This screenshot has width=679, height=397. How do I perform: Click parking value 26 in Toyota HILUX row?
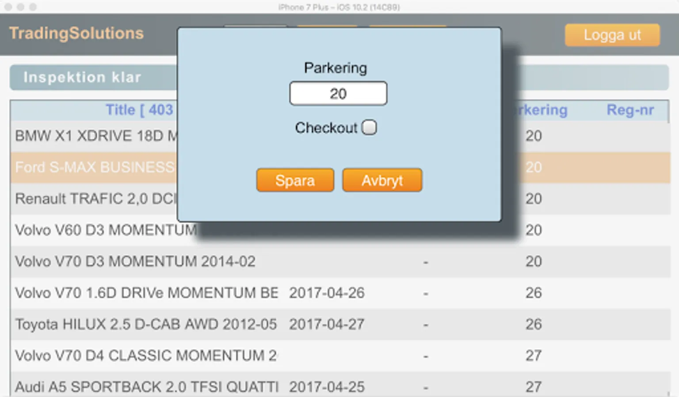pos(534,324)
